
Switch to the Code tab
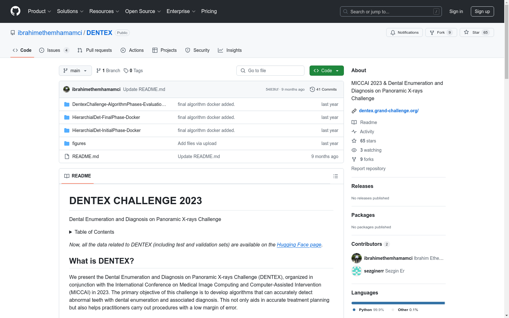[x=22, y=50]
